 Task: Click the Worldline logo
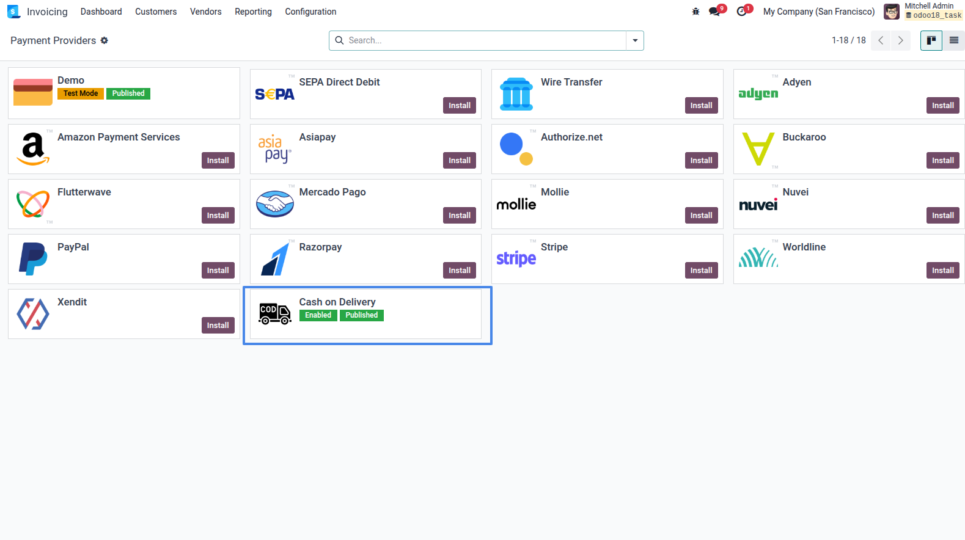click(758, 258)
